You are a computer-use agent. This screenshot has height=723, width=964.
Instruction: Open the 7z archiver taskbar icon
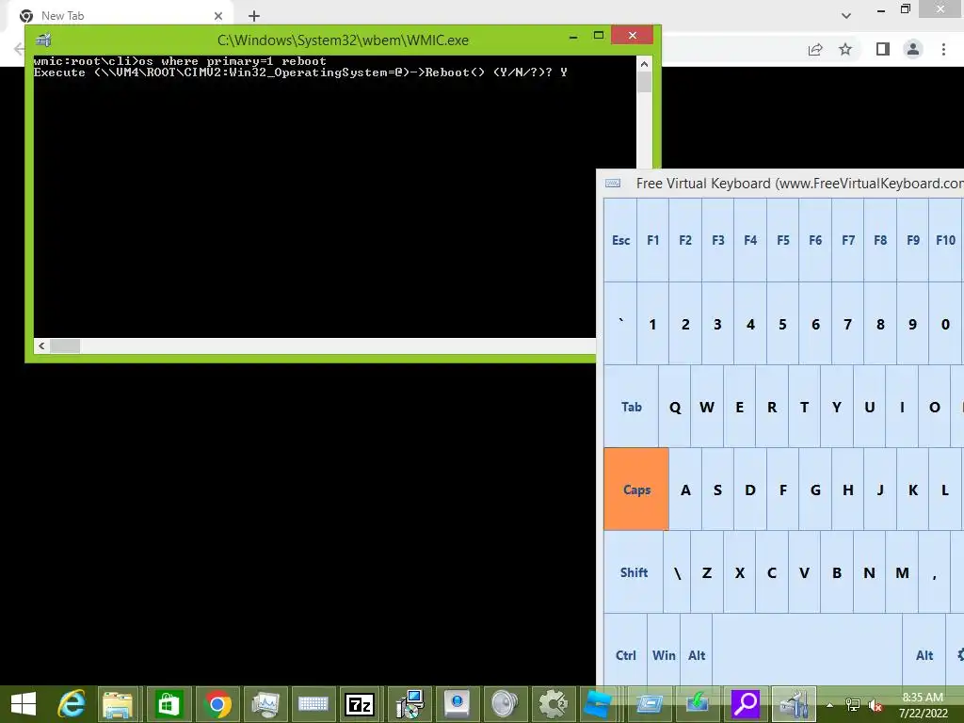[361, 704]
